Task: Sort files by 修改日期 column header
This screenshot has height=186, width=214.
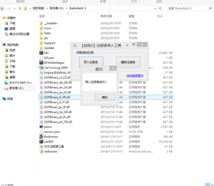Action: pos(106,16)
